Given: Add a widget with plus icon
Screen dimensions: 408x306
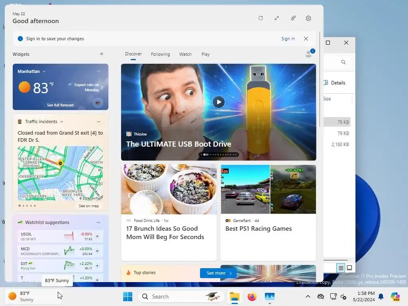Looking at the screenshot, I should (102, 54).
